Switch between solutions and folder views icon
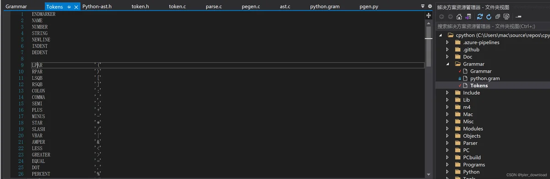 pyautogui.click(x=468, y=17)
